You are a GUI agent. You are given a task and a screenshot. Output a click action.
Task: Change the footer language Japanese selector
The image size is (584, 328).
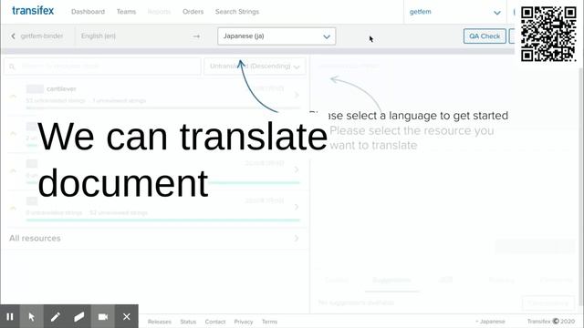coord(490,322)
